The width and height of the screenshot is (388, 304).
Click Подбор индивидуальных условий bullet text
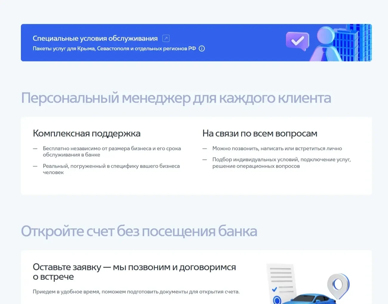(x=281, y=163)
